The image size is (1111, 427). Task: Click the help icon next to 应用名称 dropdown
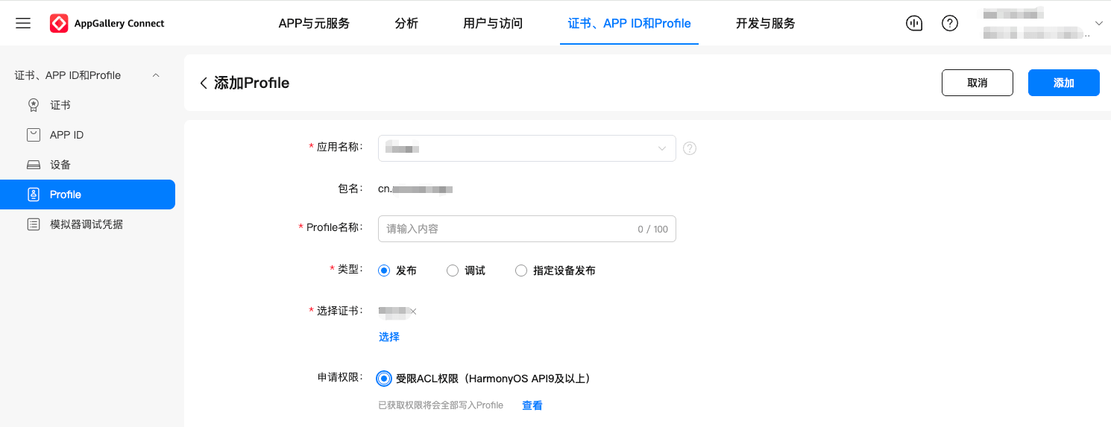pos(690,148)
